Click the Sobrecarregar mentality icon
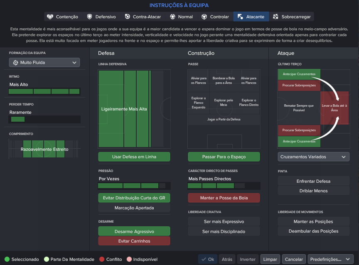The height and width of the screenshot is (265, 359). click(x=275, y=17)
